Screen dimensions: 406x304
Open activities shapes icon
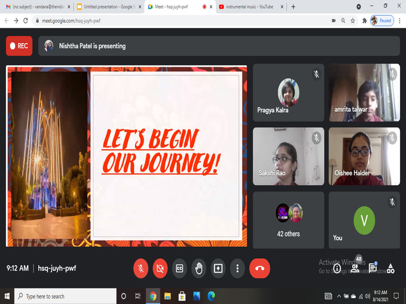(x=391, y=268)
